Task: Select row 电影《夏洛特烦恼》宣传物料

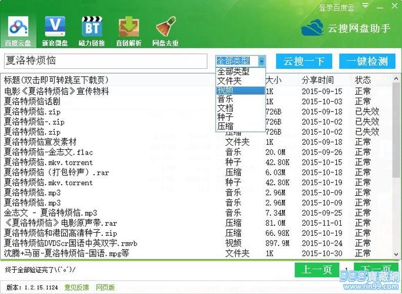Action: tap(197, 91)
